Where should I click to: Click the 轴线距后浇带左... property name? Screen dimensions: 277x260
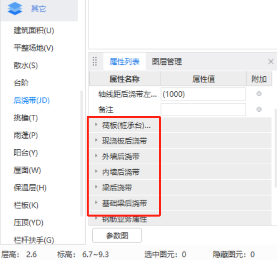click(x=128, y=94)
